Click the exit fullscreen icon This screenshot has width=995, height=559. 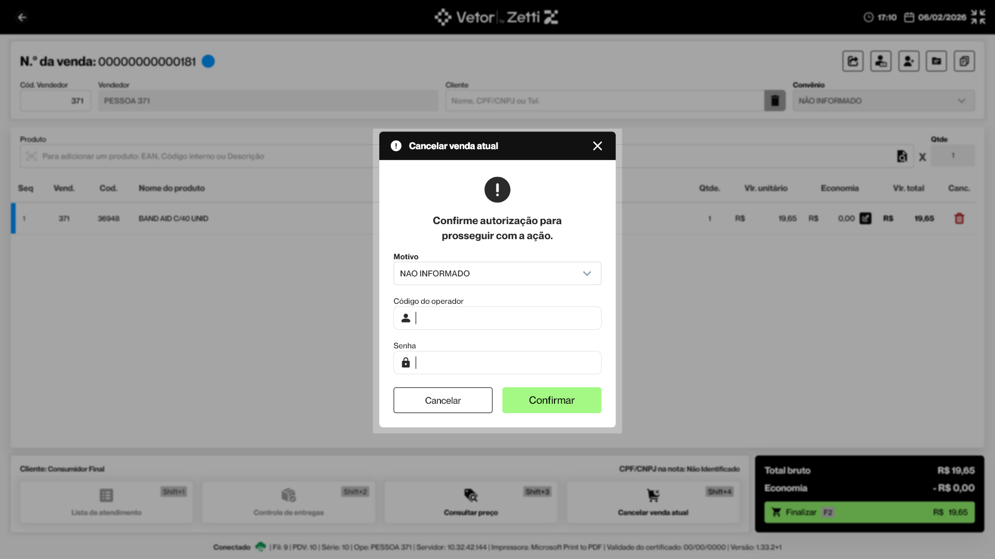[x=978, y=17]
